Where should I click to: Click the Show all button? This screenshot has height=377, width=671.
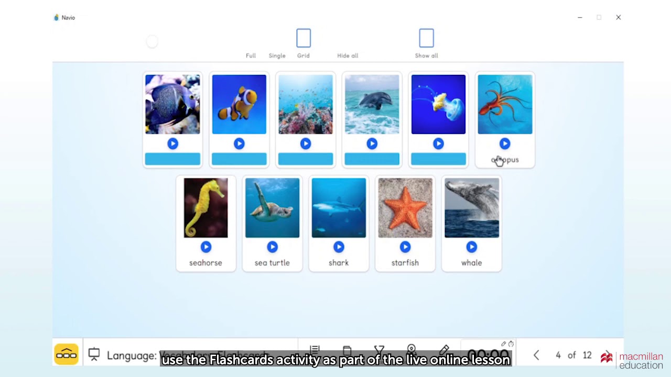[x=426, y=44]
